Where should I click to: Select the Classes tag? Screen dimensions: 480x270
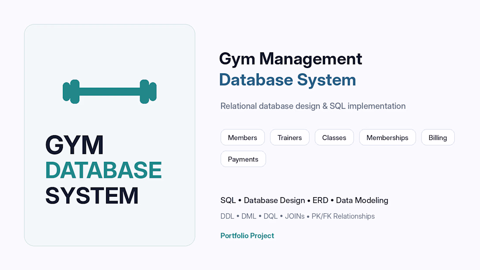tap(334, 137)
